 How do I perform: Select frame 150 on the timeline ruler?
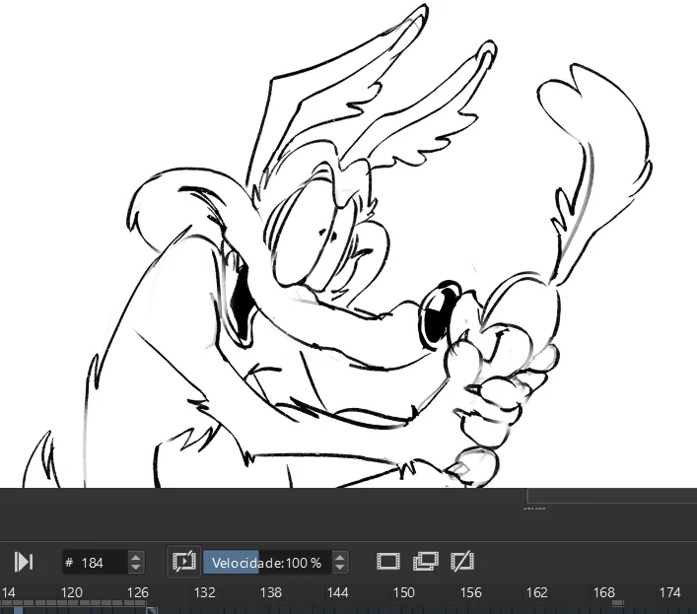point(403,592)
